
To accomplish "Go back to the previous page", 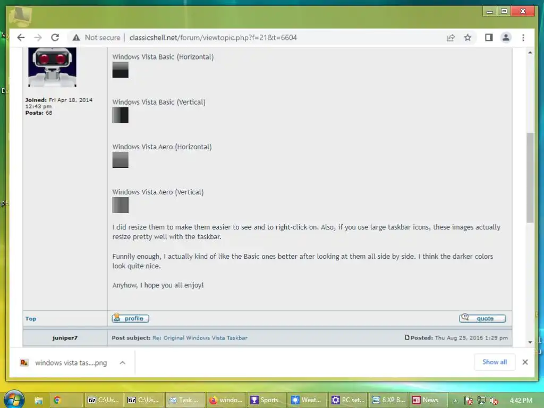I will pos(21,38).
